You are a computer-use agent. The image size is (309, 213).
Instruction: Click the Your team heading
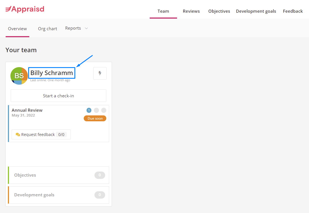click(x=21, y=50)
